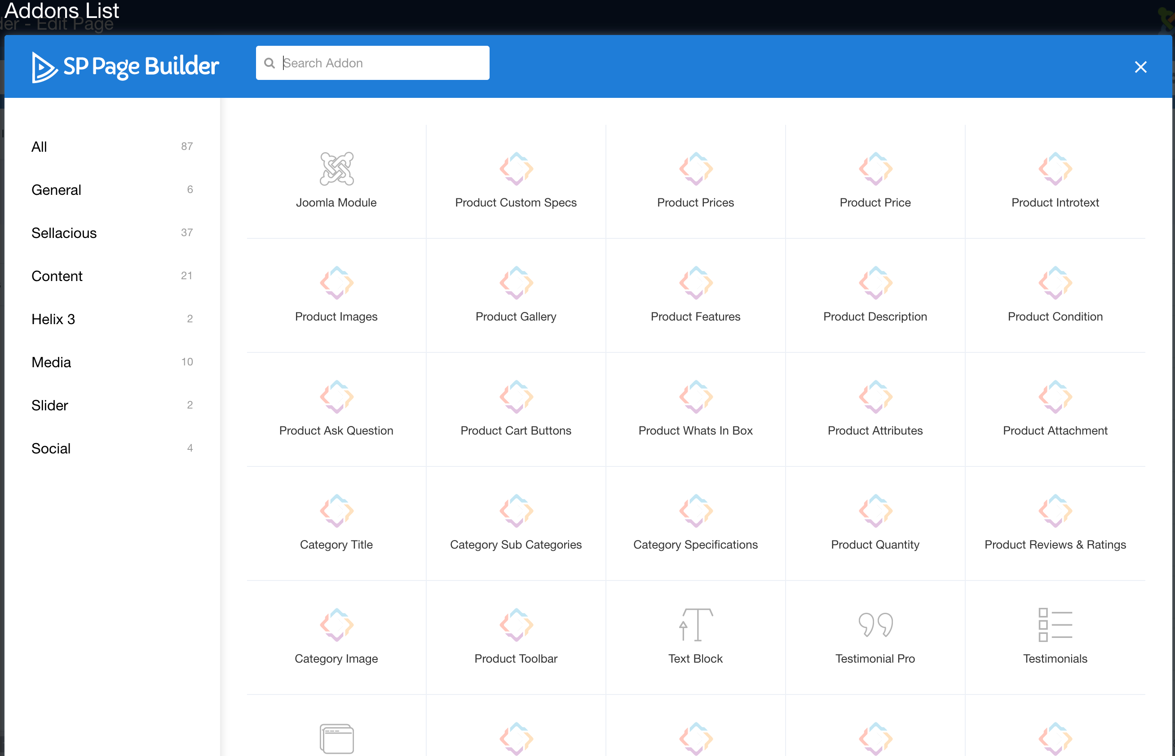Viewport: 1175px width, 756px height.
Task: Select the Product Ask Question addon
Action: [x=336, y=409]
